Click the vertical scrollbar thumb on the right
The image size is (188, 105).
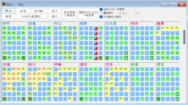[184, 37]
